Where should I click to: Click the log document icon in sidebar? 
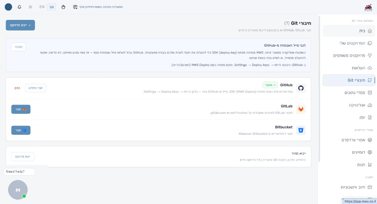(370, 117)
